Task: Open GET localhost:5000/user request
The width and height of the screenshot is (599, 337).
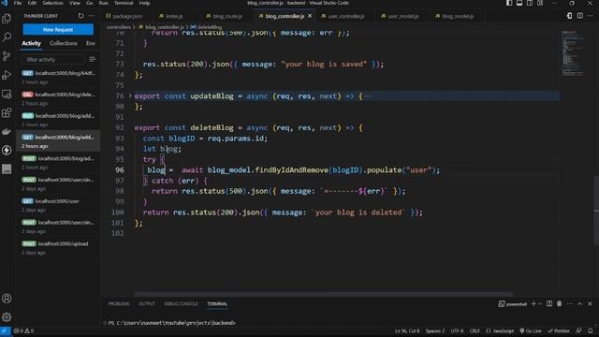Action: tap(58, 205)
